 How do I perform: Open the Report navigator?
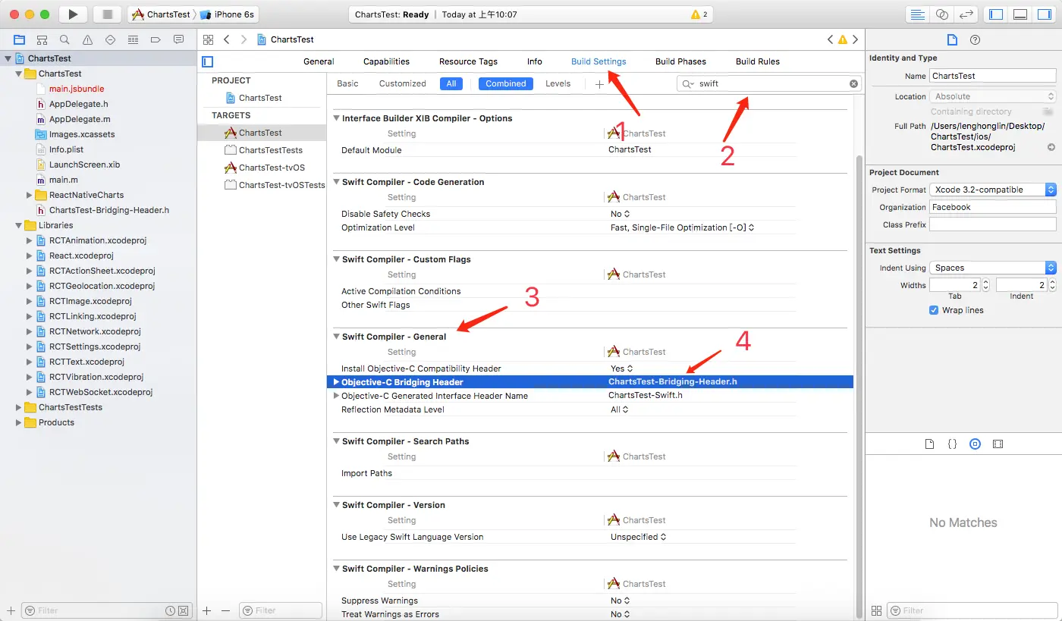pos(179,39)
